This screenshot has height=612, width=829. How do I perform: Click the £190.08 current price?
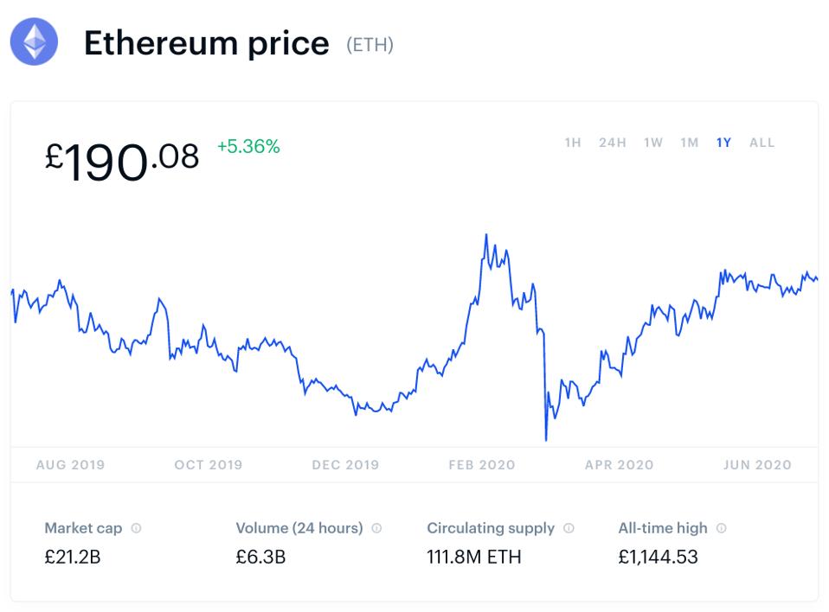(122, 160)
